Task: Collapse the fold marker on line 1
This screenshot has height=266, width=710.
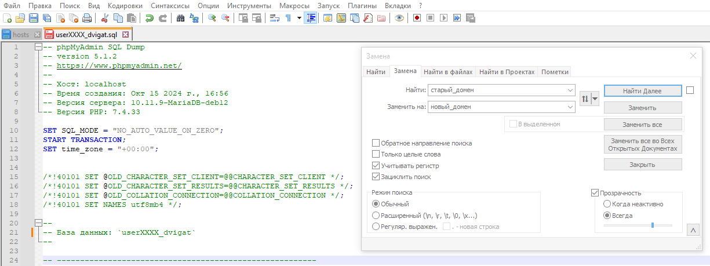Action: coord(38,47)
